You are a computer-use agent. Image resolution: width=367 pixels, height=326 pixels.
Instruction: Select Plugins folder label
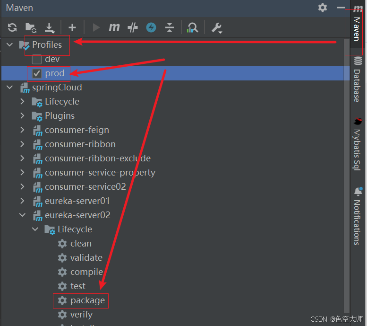point(60,116)
